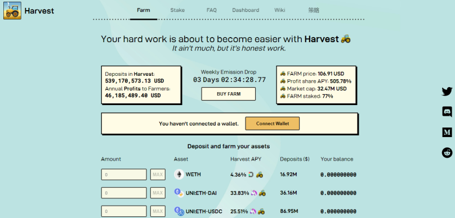The height and width of the screenshot is (218, 455).
Task: Click the 36.16M deposits value
Action: pyautogui.click(x=288, y=193)
